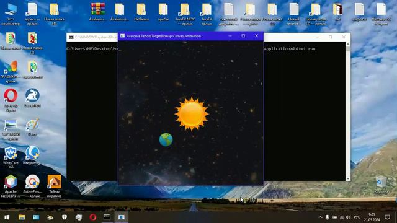Switch the РУС input language indicator

pos(357,217)
